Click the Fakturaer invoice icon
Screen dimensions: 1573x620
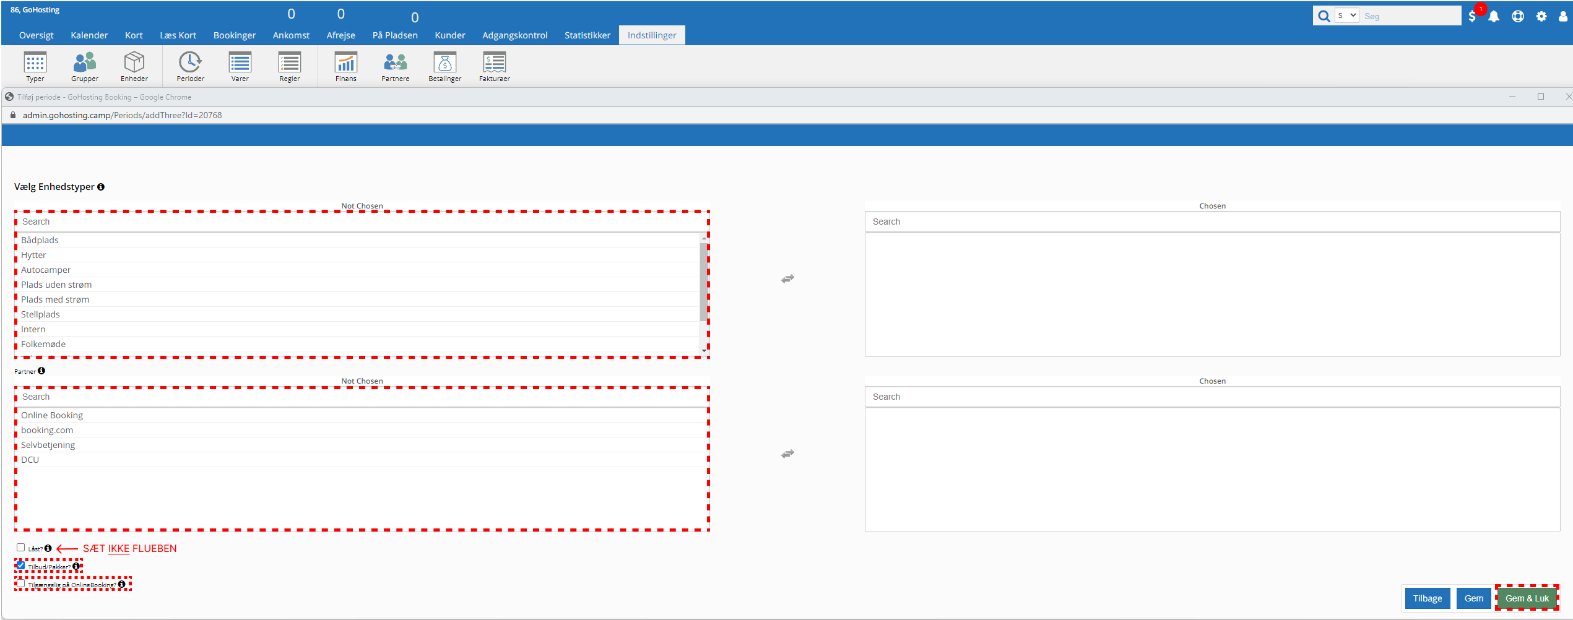tap(494, 63)
